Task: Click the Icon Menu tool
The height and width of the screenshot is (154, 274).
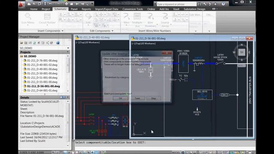Action: tap(27, 18)
